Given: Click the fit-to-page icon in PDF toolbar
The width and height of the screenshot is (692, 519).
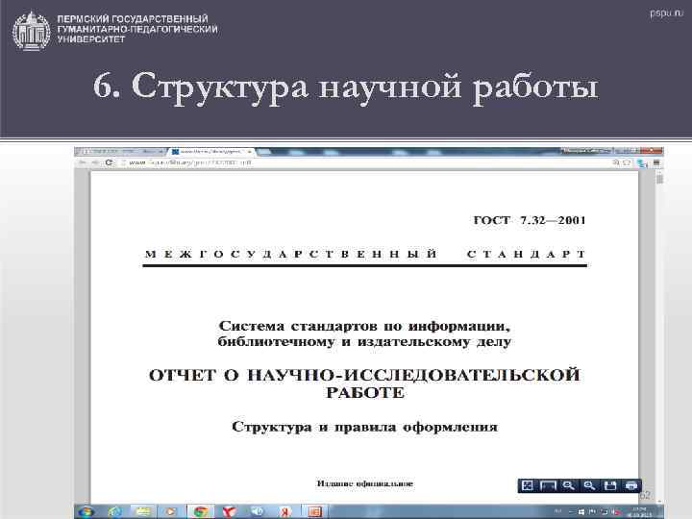Looking at the screenshot, I should click(528, 485).
